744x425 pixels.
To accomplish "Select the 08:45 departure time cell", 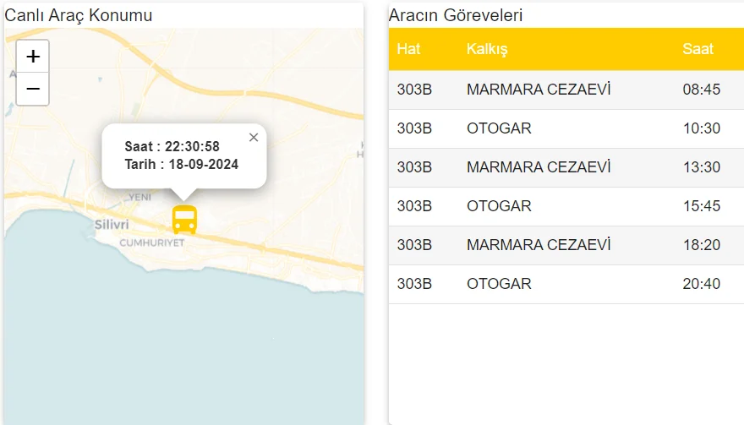I will pos(701,90).
